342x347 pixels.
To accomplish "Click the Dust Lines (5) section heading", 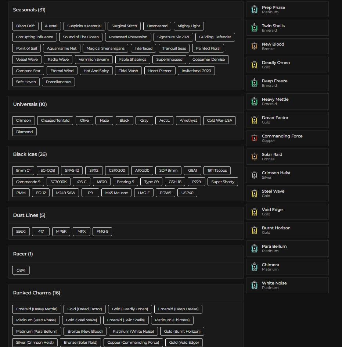I will pyautogui.click(x=29, y=215).
